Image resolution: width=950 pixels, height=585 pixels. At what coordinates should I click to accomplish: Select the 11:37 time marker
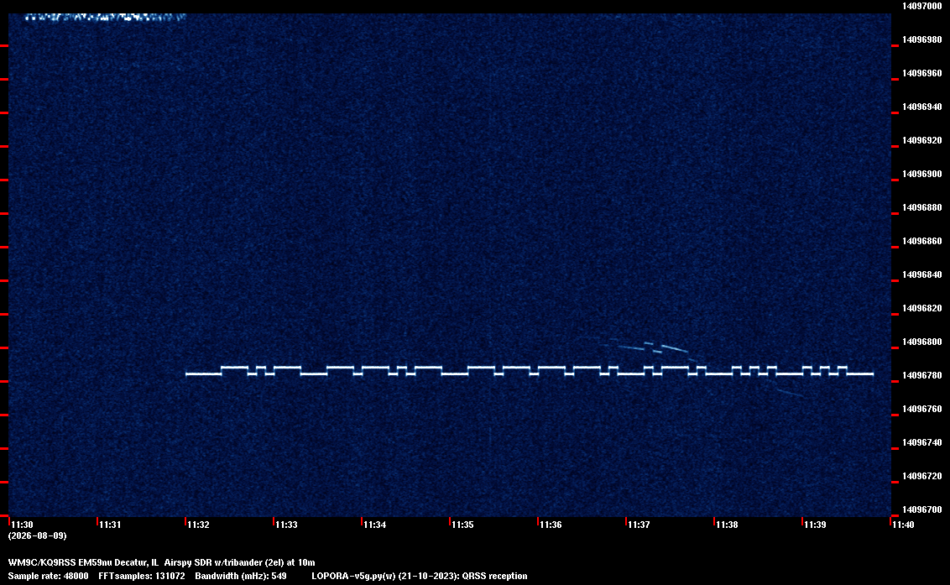tap(639, 525)
